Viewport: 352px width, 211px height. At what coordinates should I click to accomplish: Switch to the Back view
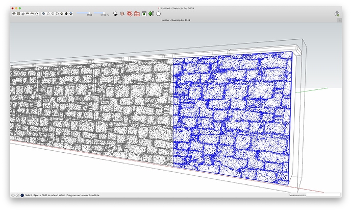[32, 14]
